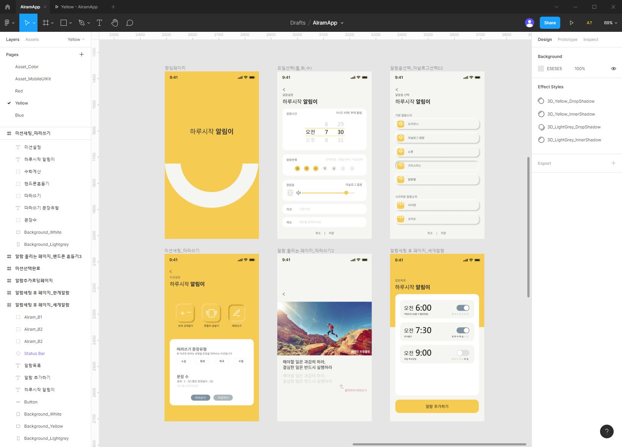Select the Hand tool
The image size is (622, 447).
[x=115, y=23]
